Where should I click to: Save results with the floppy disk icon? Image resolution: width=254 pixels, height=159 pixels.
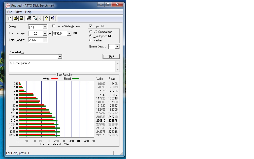[x=21, y=18]
